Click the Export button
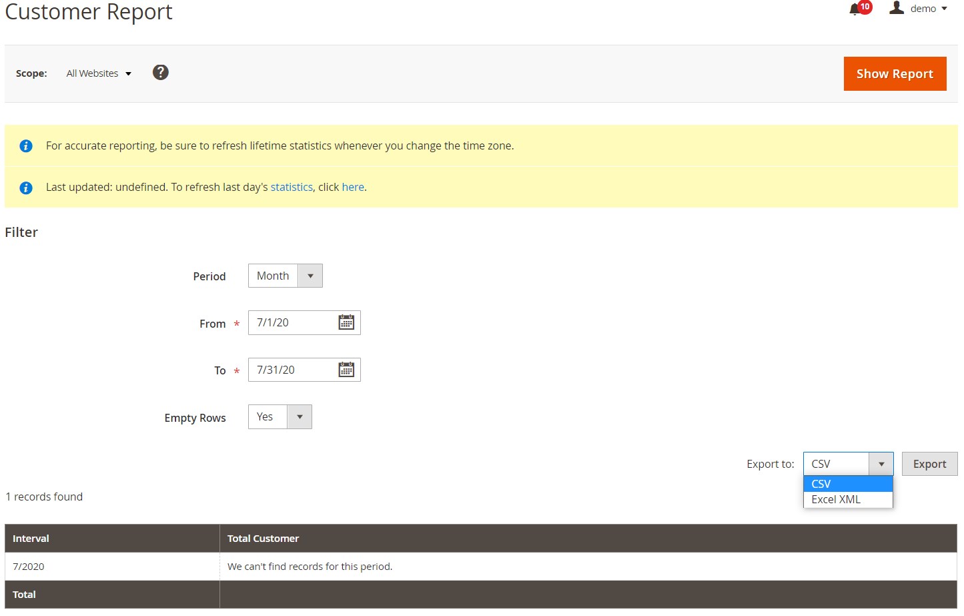Image resolution: width=964 pixels, height=616 pixels. pyautogui.click(x=929, y=464)
